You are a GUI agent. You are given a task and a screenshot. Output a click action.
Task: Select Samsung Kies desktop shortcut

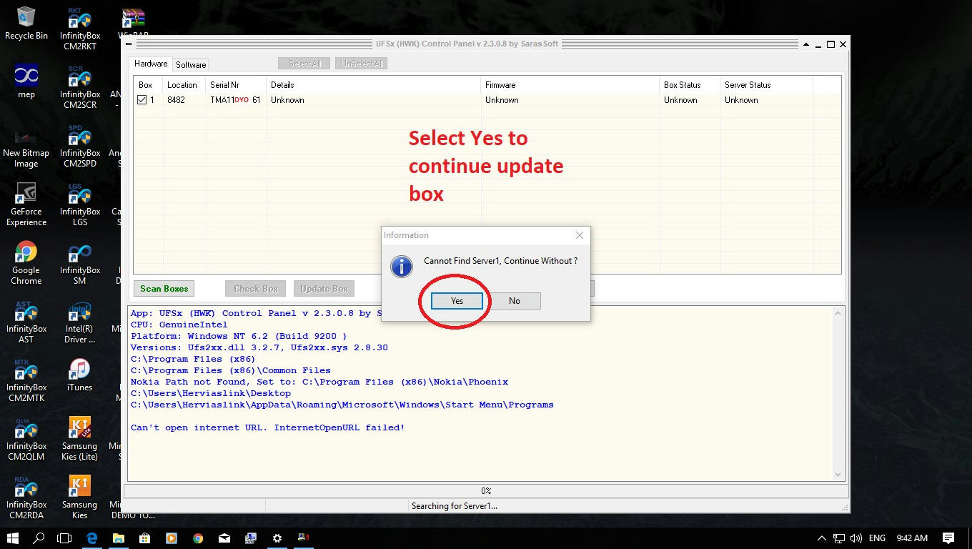point(80,498)
